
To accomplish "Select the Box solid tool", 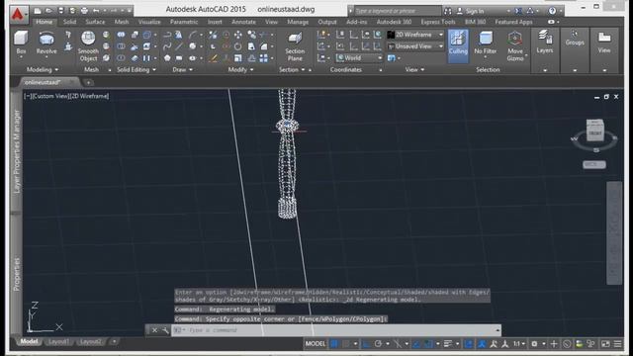I will [x=21, y=44].
